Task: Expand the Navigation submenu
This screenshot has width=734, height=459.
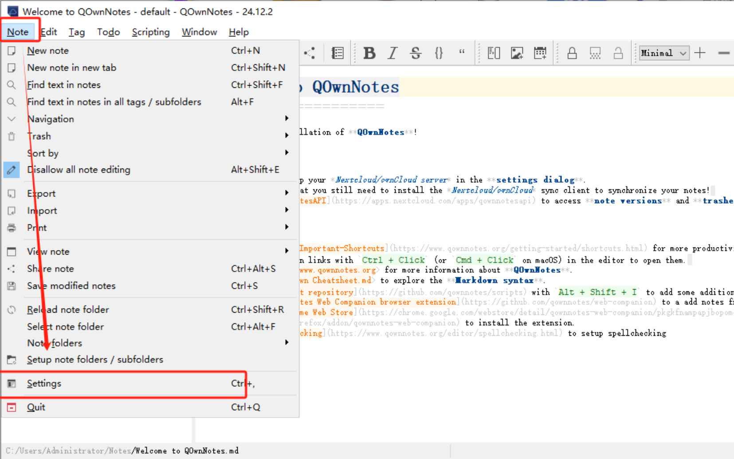Action: [51, 118]
